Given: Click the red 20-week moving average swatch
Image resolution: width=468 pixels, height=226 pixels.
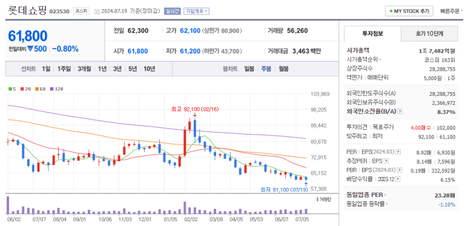Looking at the screenshot, I should coord(22,89).
